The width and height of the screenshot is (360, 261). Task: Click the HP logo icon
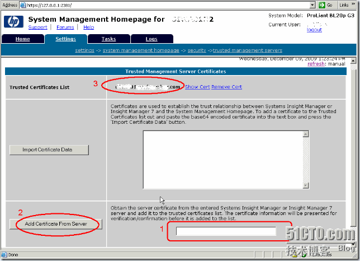click(x=13, y=22)
